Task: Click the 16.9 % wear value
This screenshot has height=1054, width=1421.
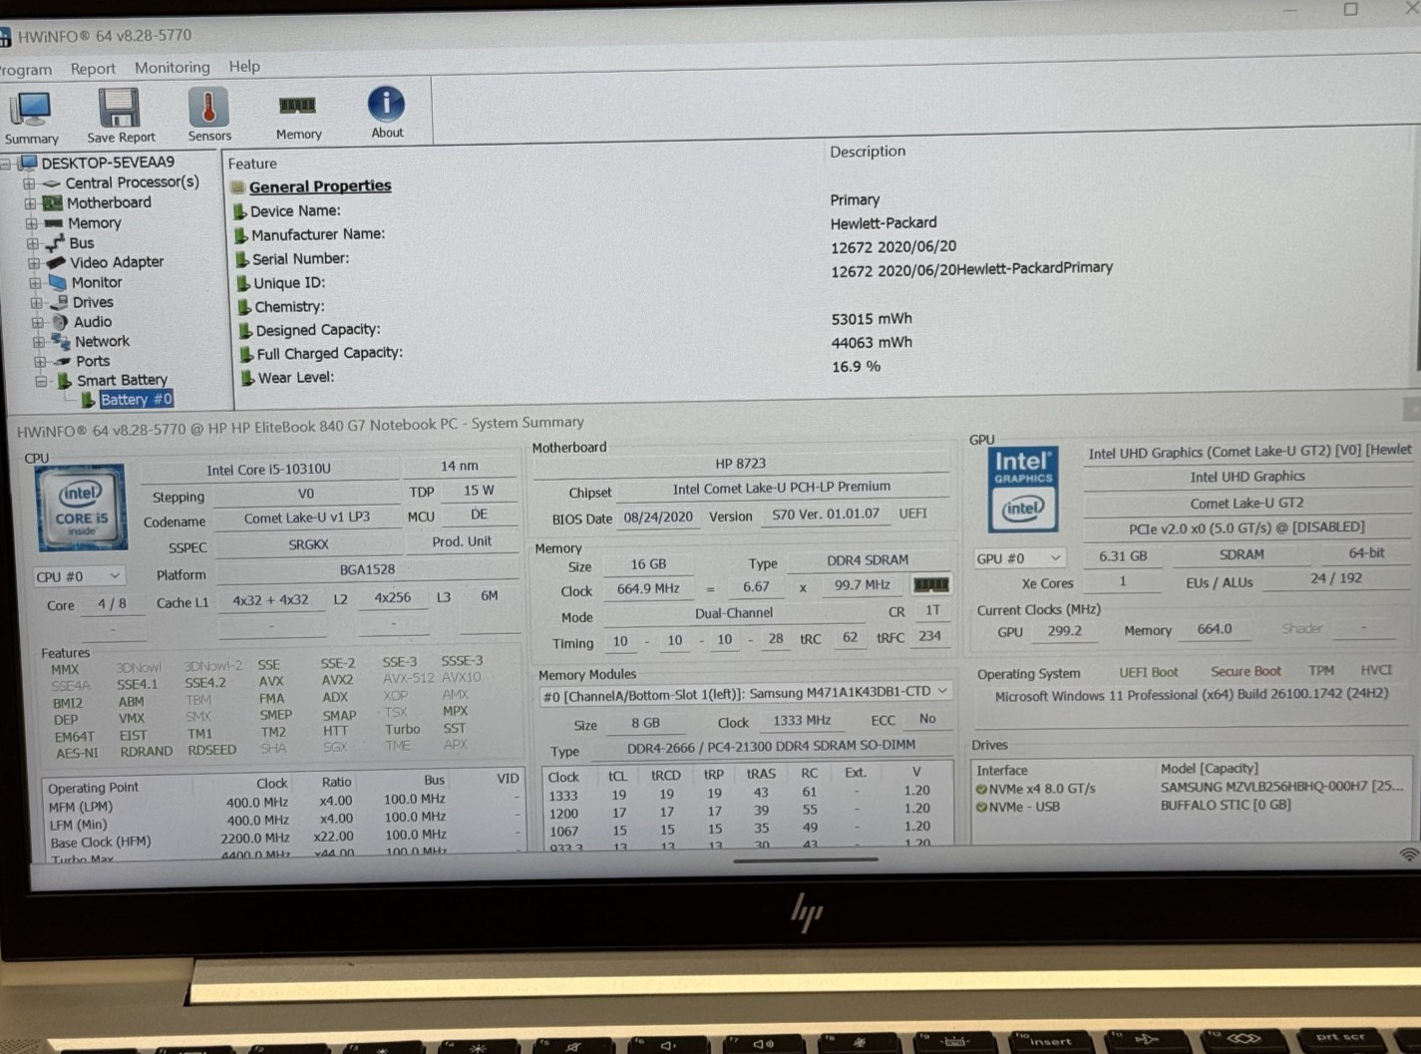Action: tap(856, 367)
